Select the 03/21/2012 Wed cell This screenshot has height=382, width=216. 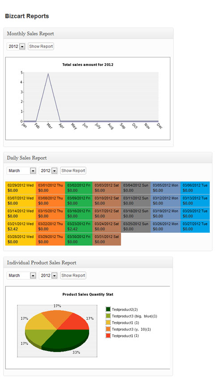(21, 226)
